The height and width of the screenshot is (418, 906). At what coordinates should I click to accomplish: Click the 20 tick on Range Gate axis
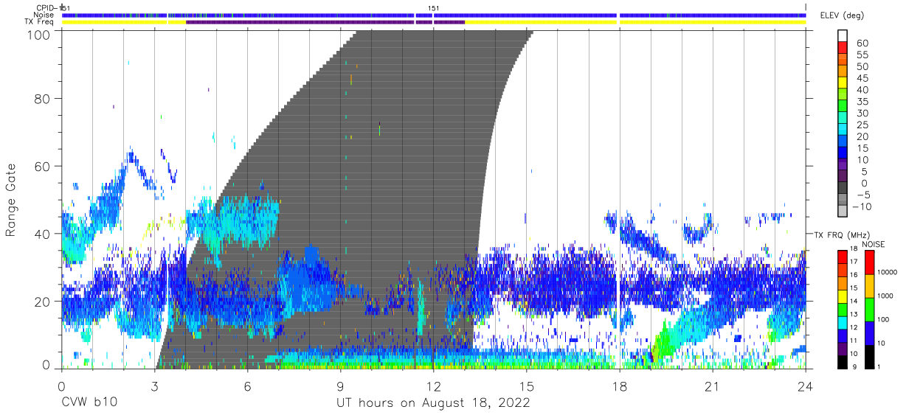43,302
